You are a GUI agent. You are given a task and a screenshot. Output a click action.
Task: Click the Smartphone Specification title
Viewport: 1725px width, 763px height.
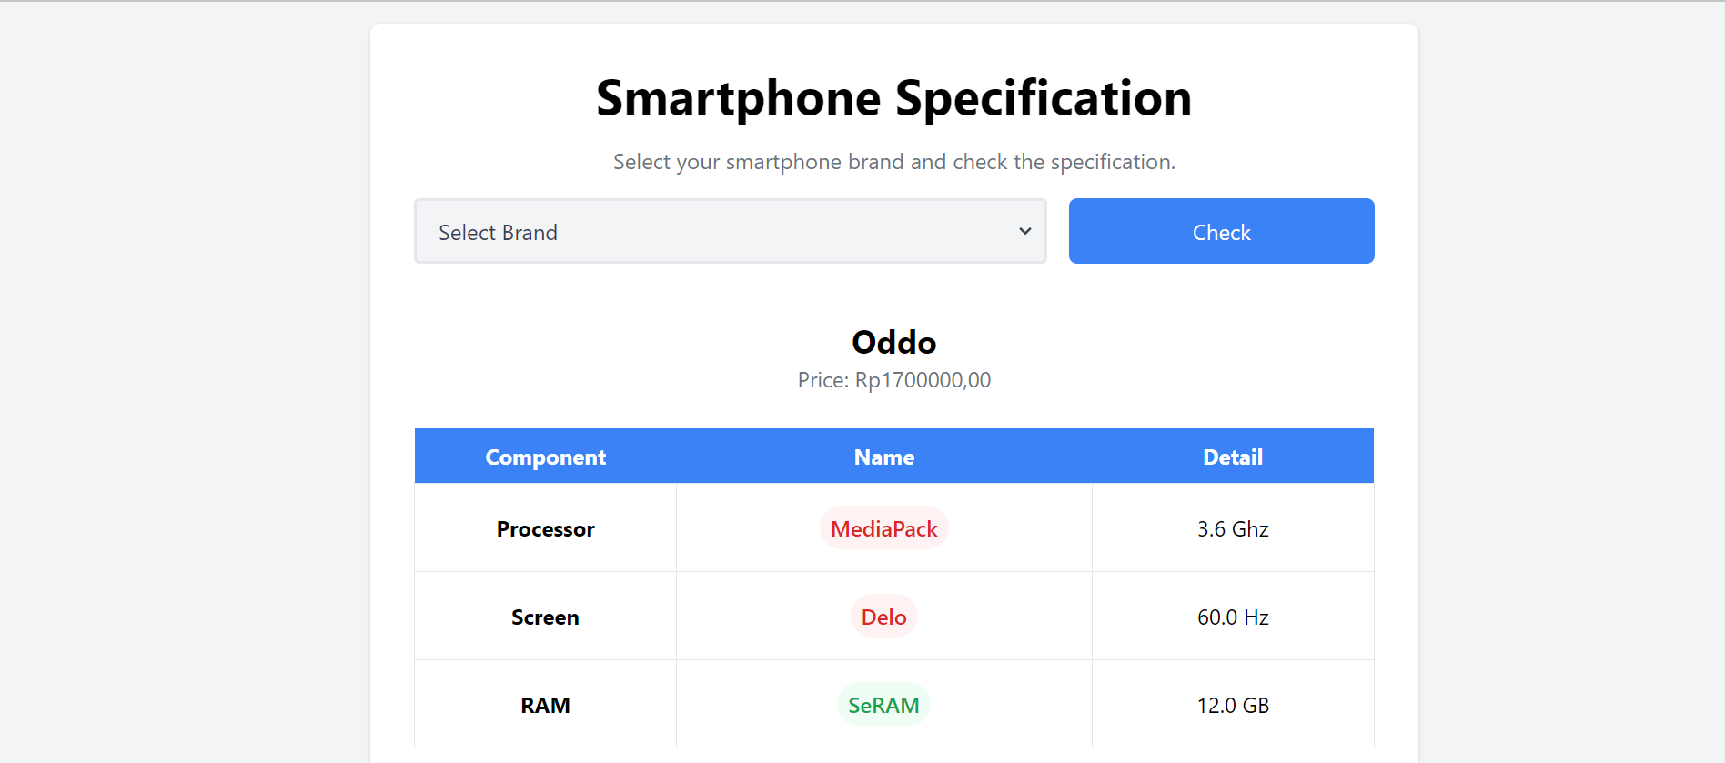click(893, 98)
